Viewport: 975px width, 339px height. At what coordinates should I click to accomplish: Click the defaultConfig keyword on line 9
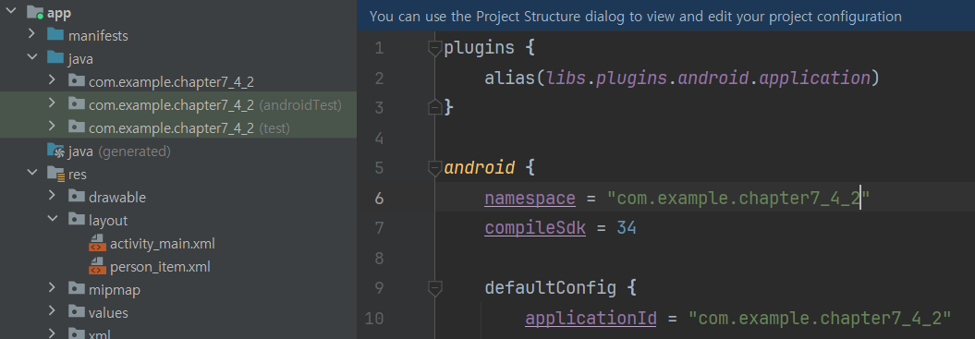(x=550, y=288)
